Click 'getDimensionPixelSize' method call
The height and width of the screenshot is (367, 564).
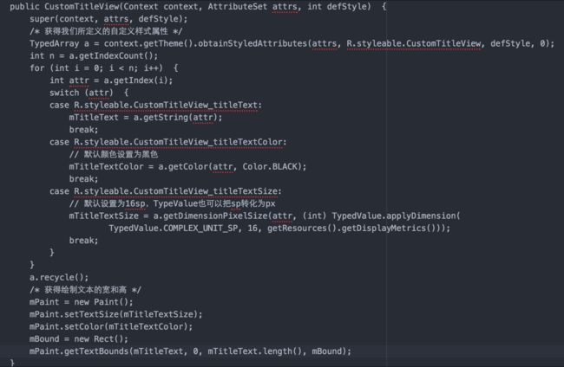coord(215,216)
